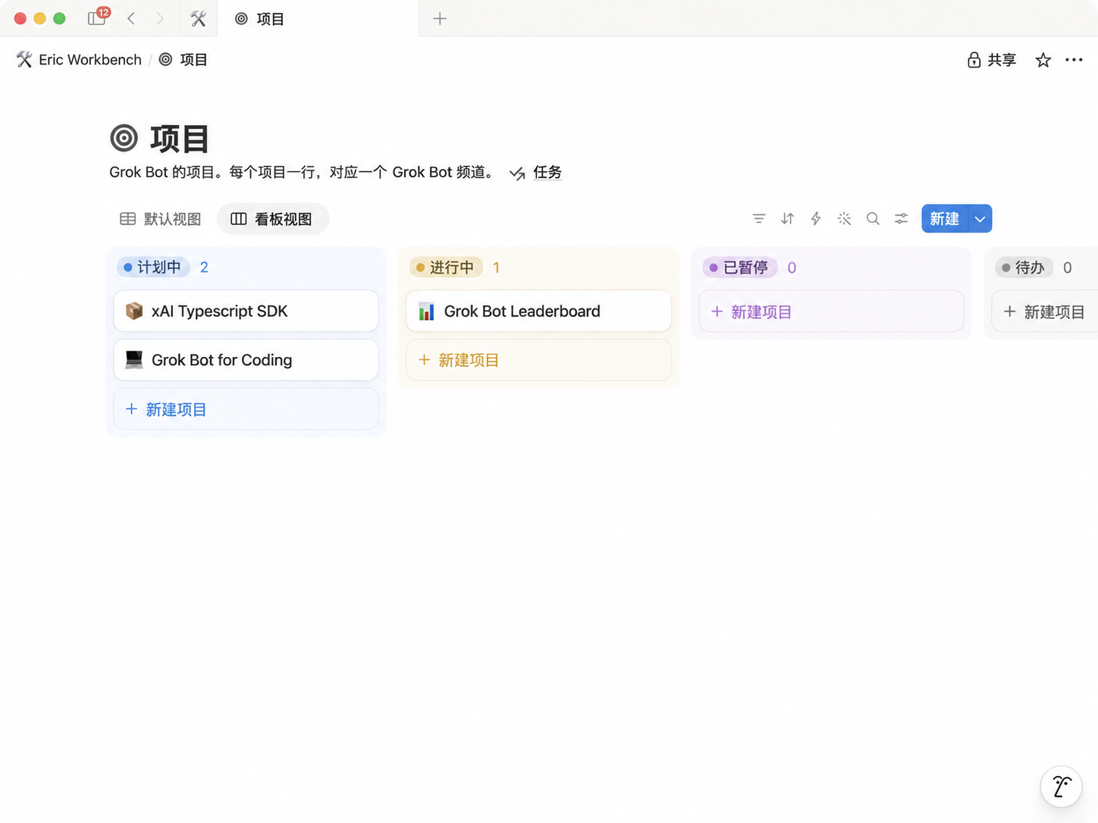
Task: Expand the dropdown arrow next to 新建
Action: coord(980,219)
